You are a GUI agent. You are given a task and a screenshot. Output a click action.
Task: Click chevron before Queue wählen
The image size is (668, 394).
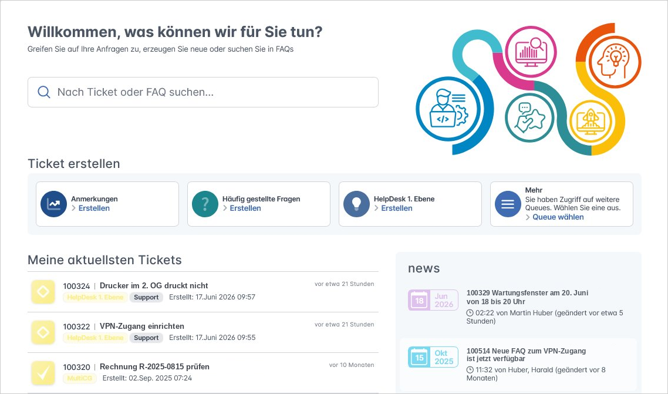[x=528, y=217]
